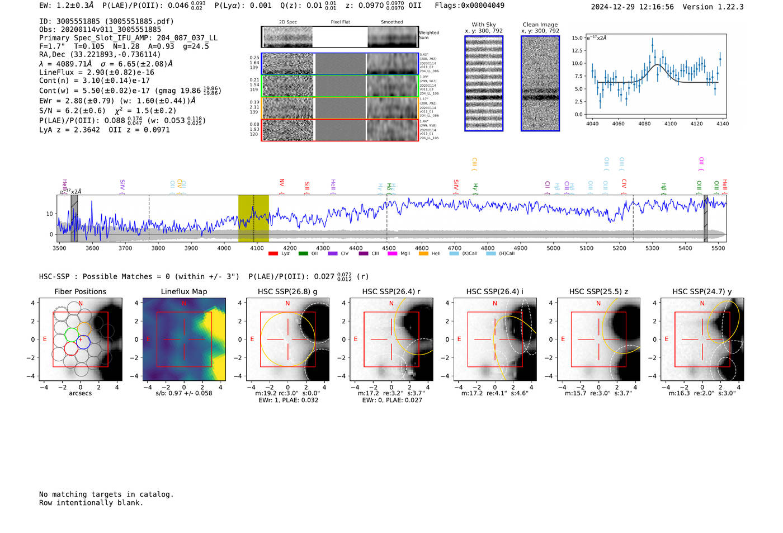This screenshot has width=783, height=533.
Task: Click the 'No matching targets in catalog.' text
Action: (106, 494)
